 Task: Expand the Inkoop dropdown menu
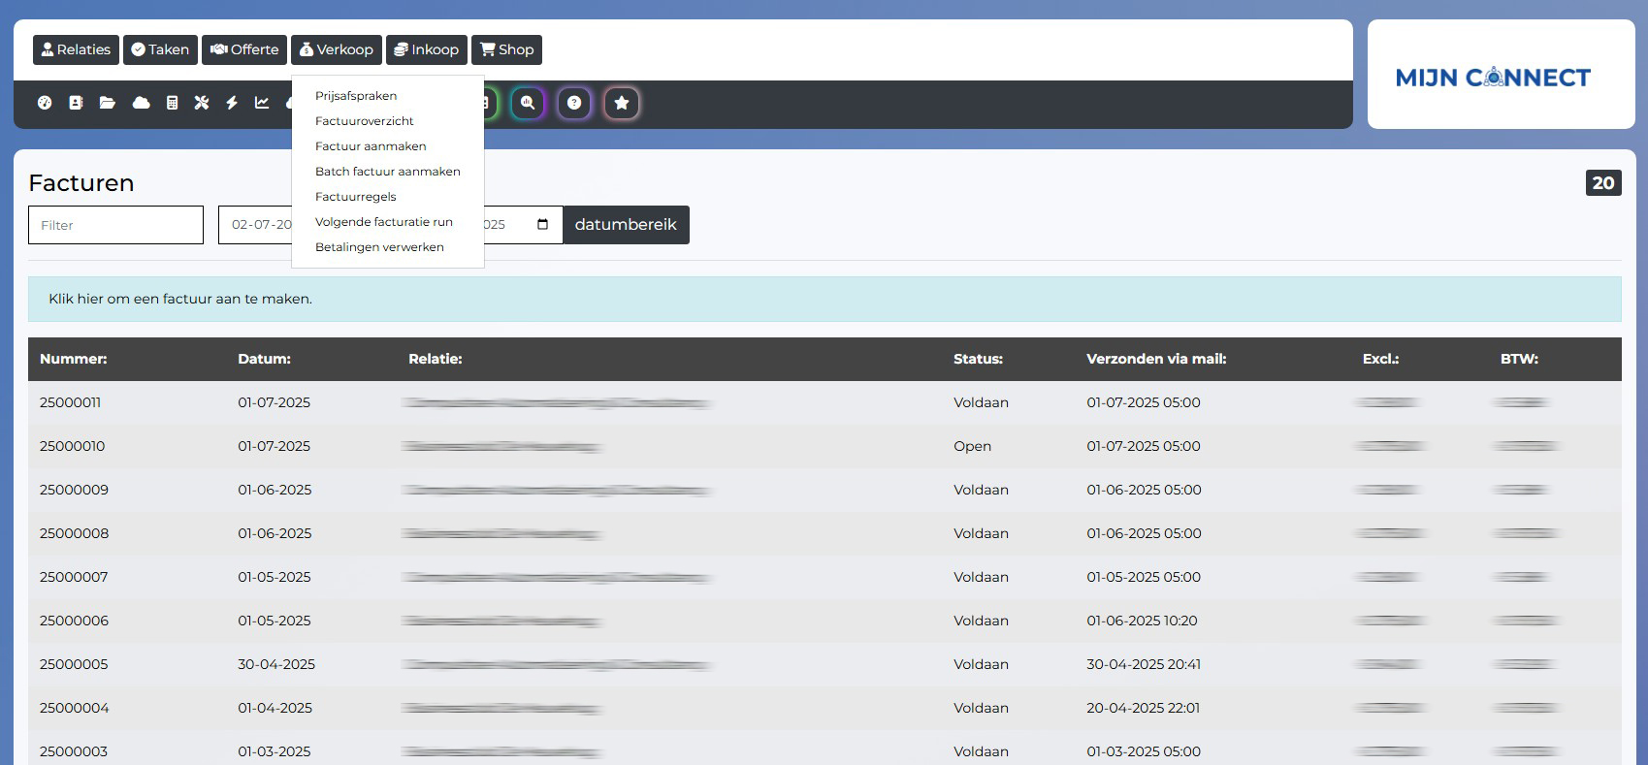click(426, 49)
